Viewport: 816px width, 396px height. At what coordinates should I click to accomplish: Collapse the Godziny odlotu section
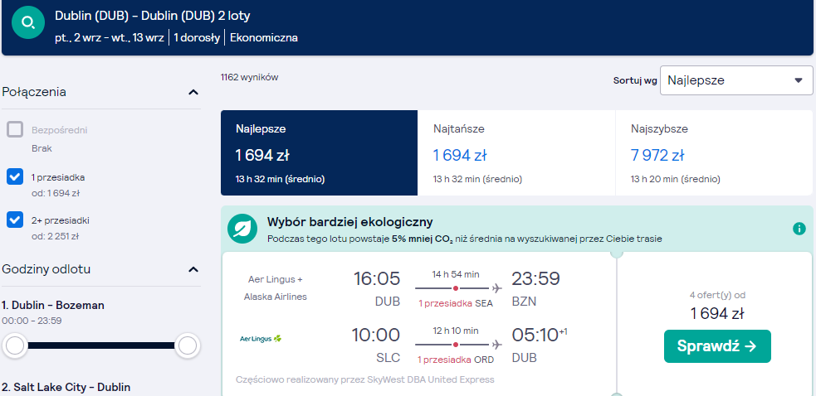(193, 270)
